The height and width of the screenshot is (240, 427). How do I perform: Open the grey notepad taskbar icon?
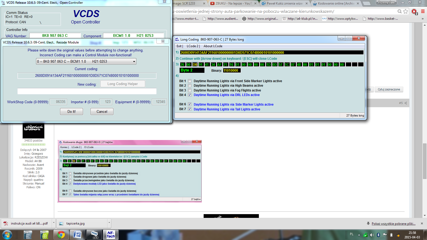(x=28, y=235)
